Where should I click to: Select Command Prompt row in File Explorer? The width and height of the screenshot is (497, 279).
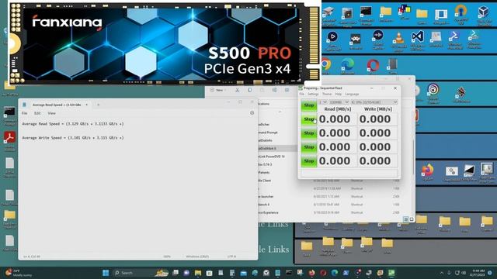(277, 133)
